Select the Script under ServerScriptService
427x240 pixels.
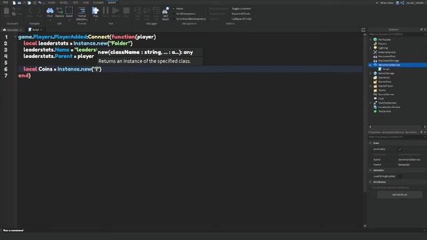[x=386, y=69]
